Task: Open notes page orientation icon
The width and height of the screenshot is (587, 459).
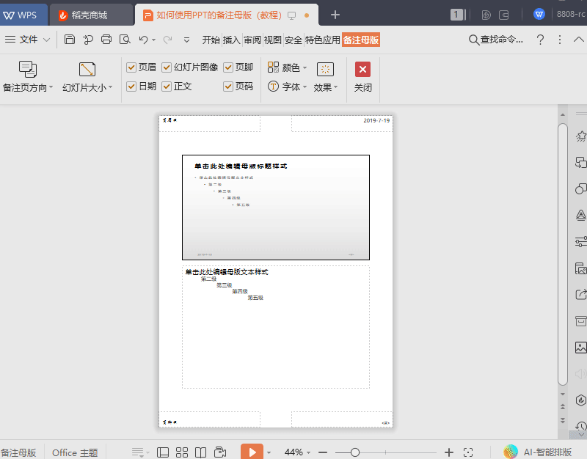Action: (x=27, y=69)
